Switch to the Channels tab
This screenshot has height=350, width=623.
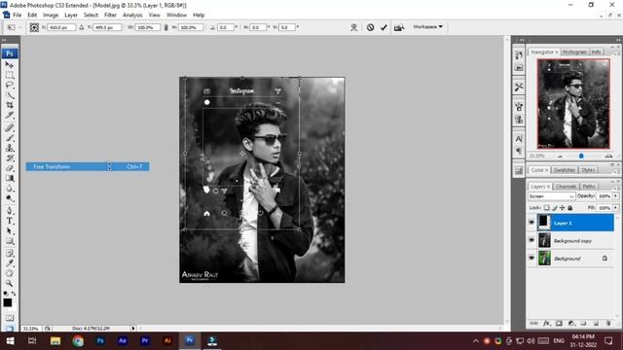coord(566,186)
